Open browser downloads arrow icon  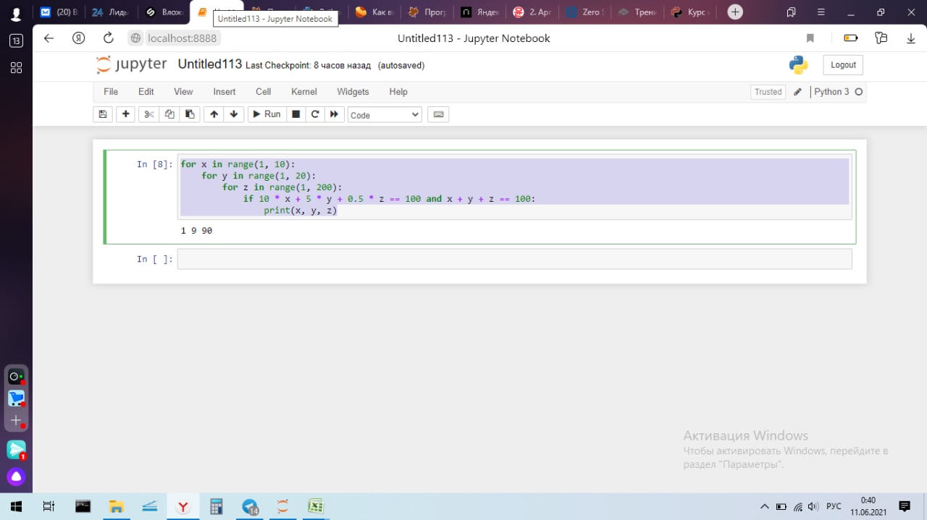(911, 38)
